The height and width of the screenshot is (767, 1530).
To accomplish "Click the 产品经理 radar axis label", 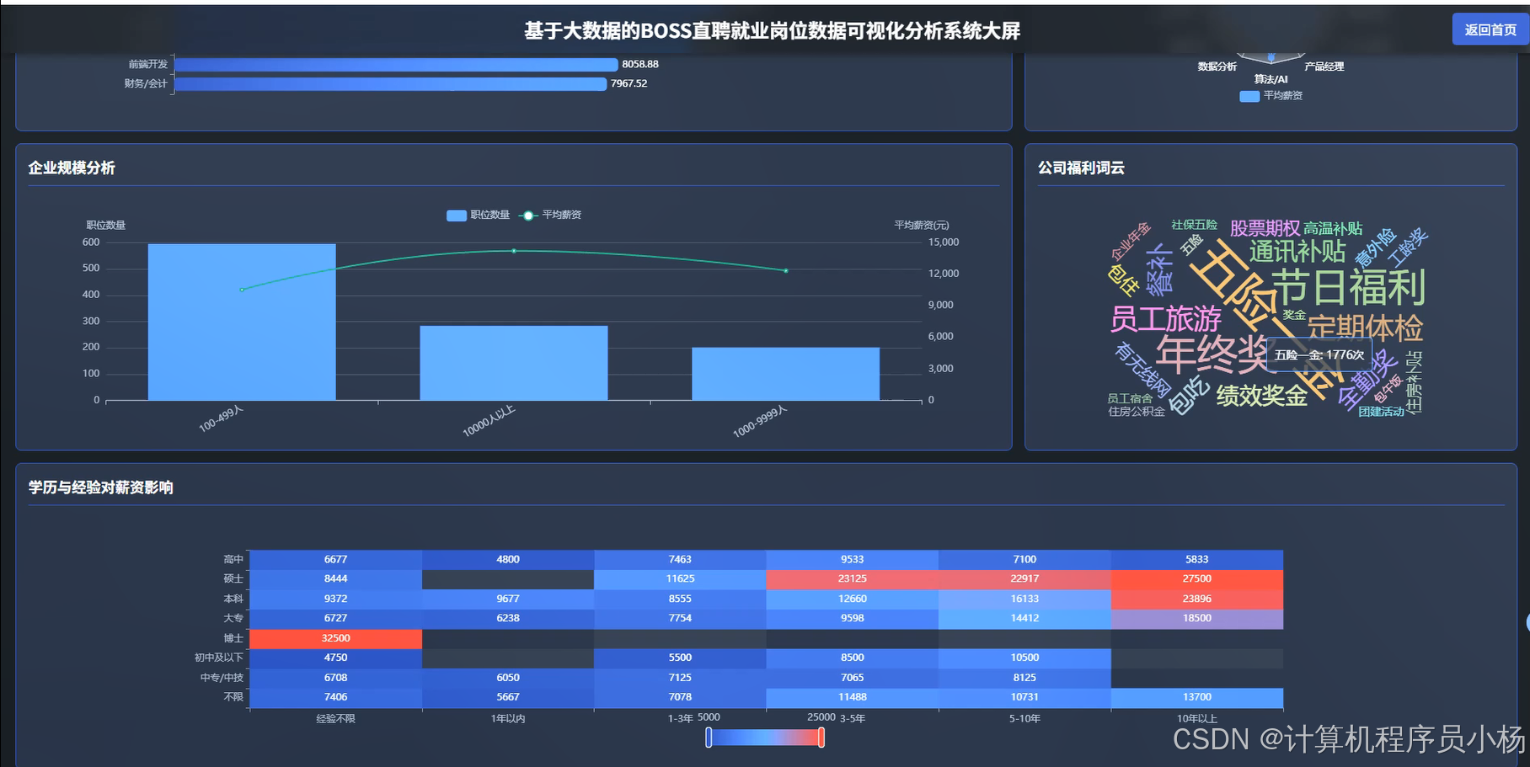I will (1324, 67).
